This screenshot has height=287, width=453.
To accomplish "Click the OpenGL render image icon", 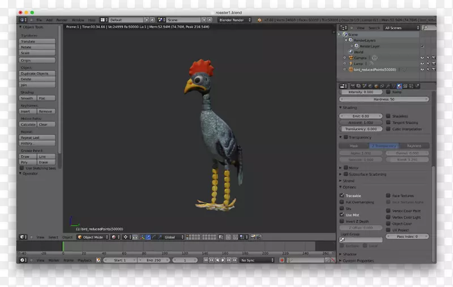I will [253, 237].
